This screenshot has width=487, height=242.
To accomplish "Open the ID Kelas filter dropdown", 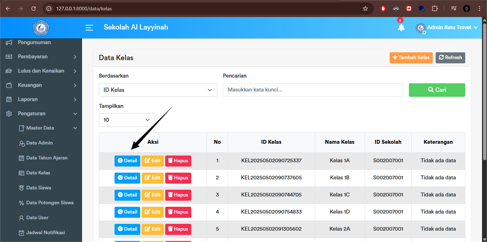I will (158, 90).
